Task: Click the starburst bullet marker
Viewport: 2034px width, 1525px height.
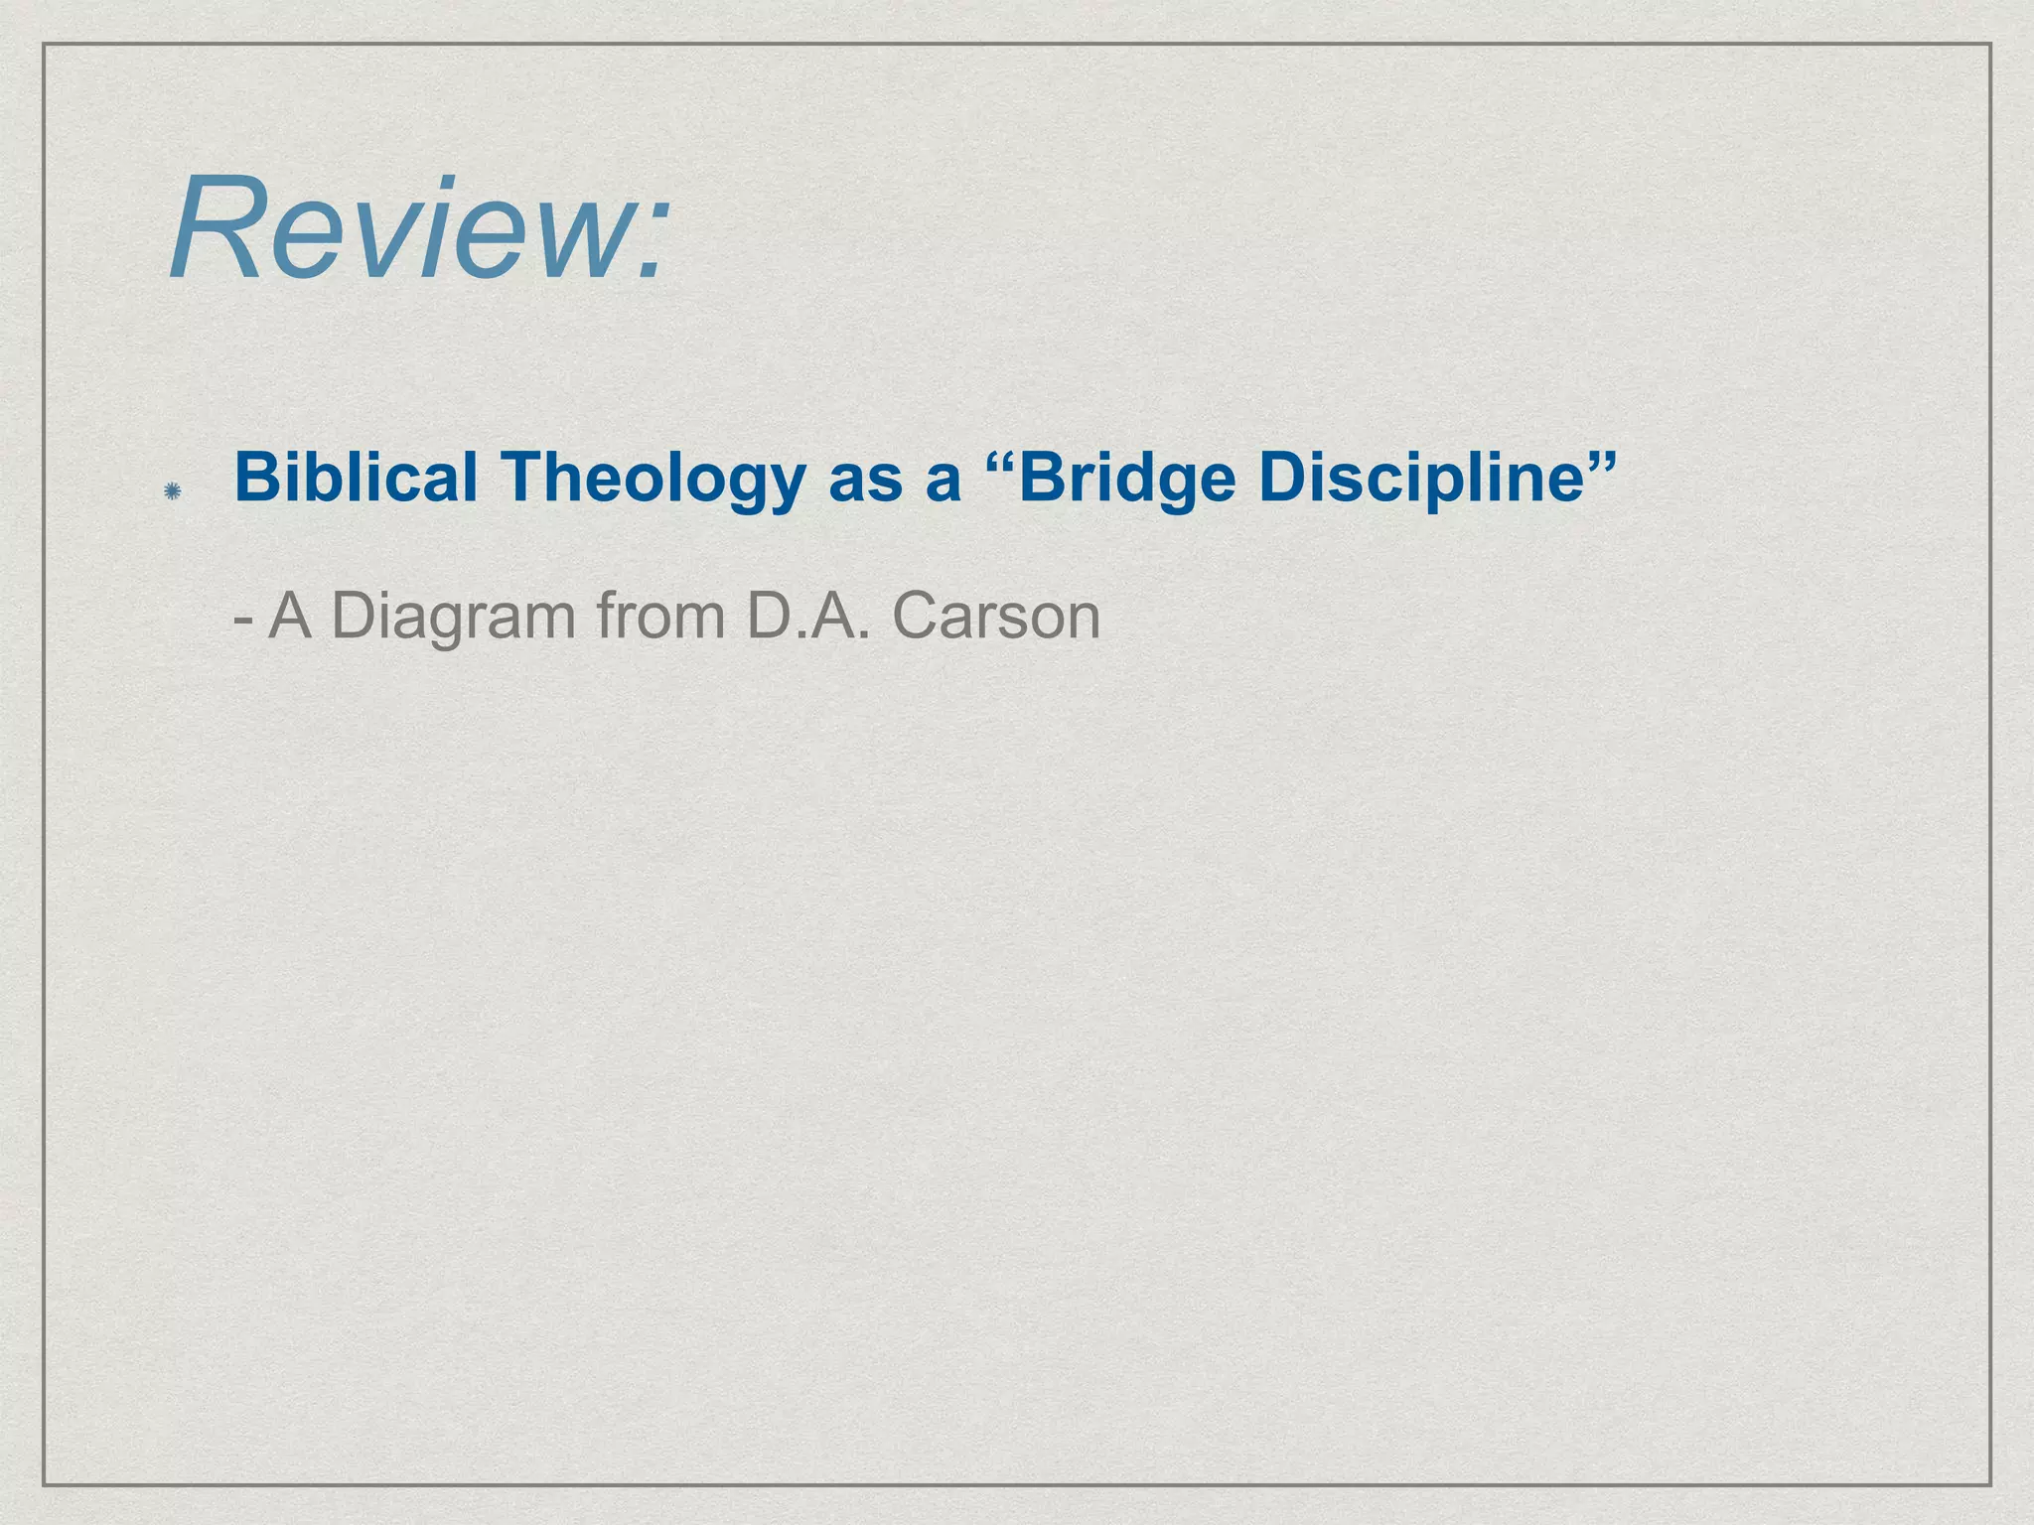Action: [x=172, y=490]
